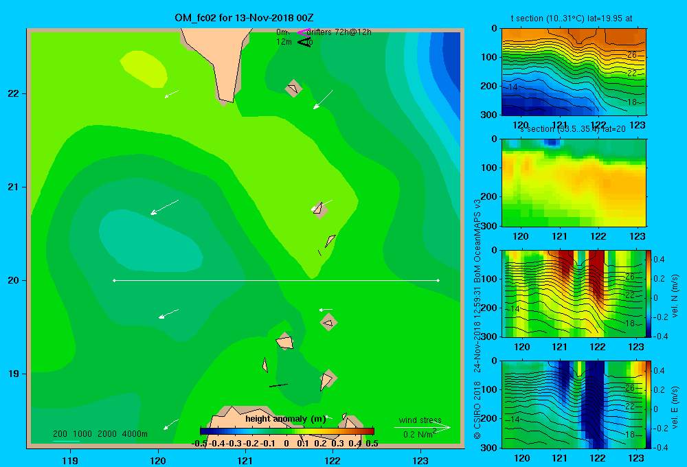The height and width of the screenshot is (467, 687).
Task: Click the east endpoint of the section line
Action: [x=438, y=280]
